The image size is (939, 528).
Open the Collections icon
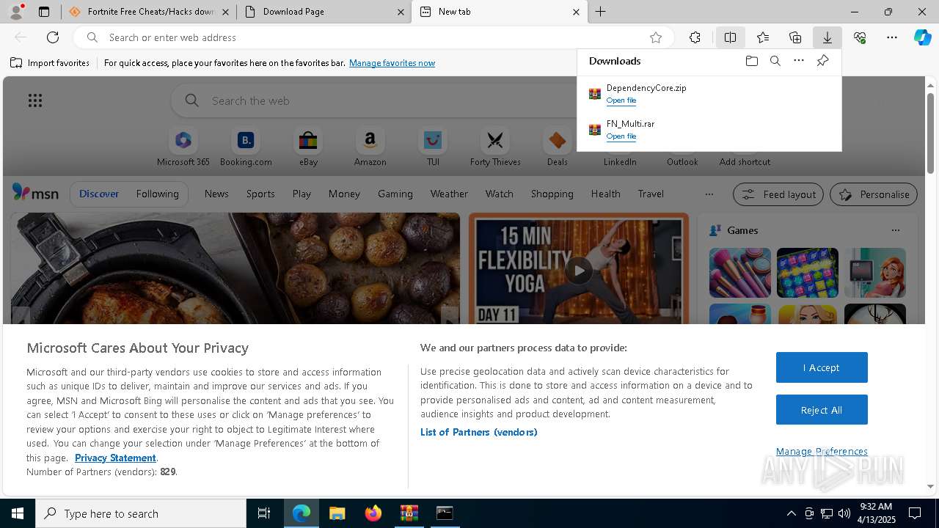(x=795, y=37)
